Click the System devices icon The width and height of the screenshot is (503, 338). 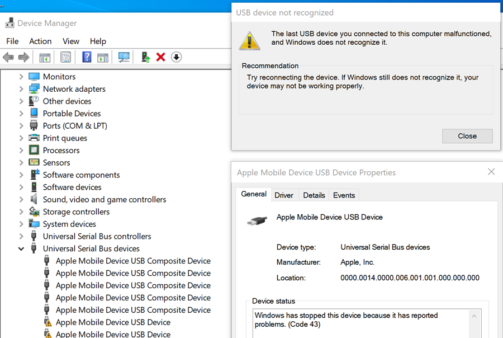(34, 224)
